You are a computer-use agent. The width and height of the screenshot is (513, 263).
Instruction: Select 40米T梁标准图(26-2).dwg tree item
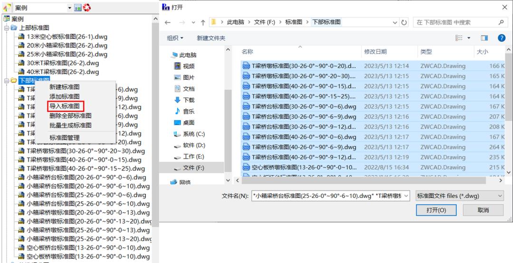(x=63, y=72)
